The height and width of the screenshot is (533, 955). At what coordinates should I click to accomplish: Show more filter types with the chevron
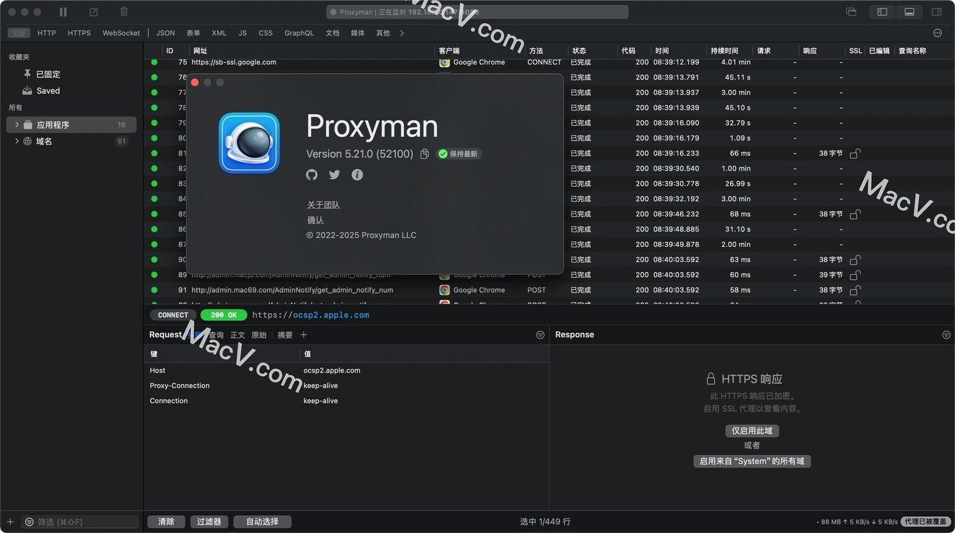402,33
